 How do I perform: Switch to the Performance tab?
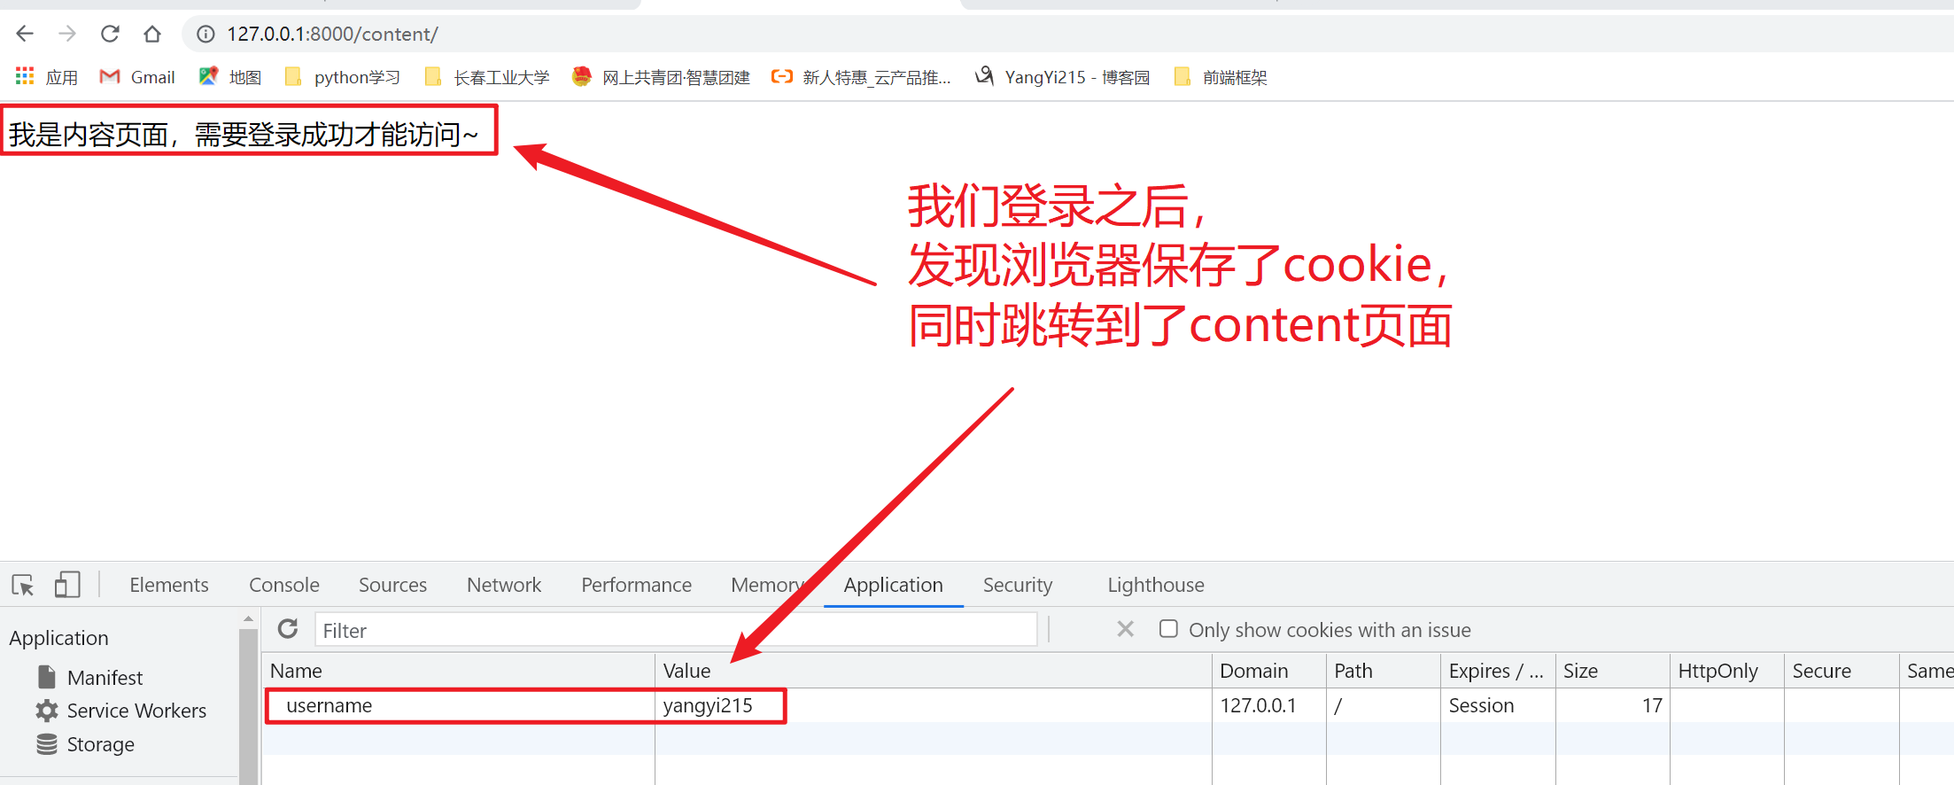(636, 585)
